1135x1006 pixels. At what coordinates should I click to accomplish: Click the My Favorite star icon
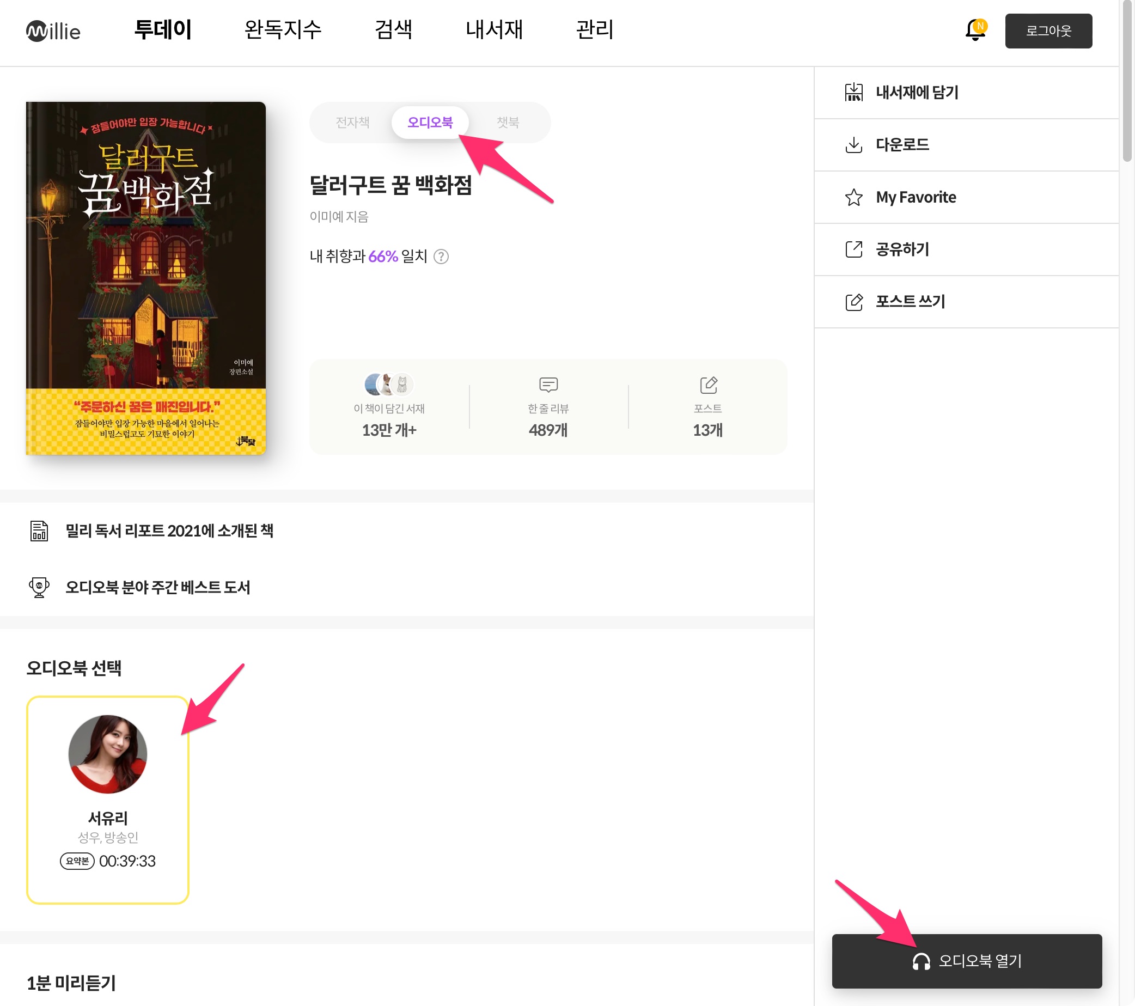853,197
